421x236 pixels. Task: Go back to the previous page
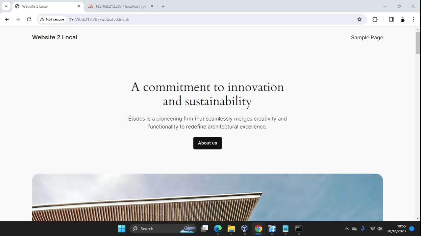click(7, 19)
